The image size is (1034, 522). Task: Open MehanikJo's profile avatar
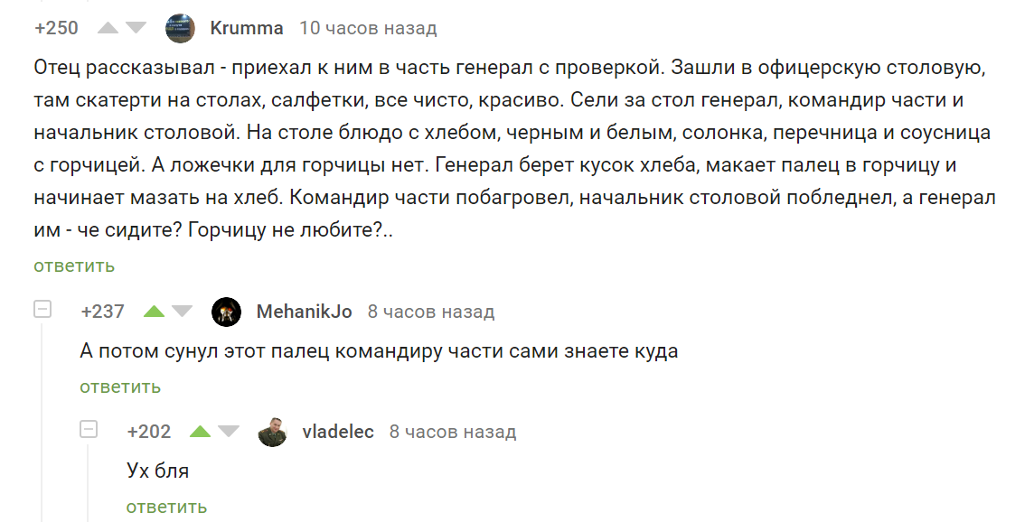click(x=226, y=312)
